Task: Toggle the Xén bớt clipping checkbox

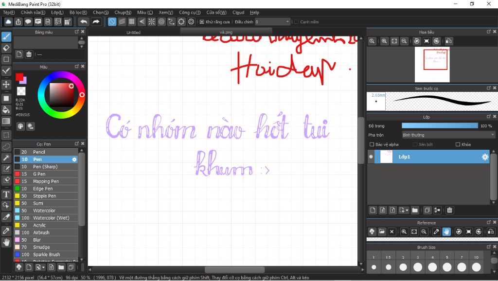Action: click(x=415, y=144)
